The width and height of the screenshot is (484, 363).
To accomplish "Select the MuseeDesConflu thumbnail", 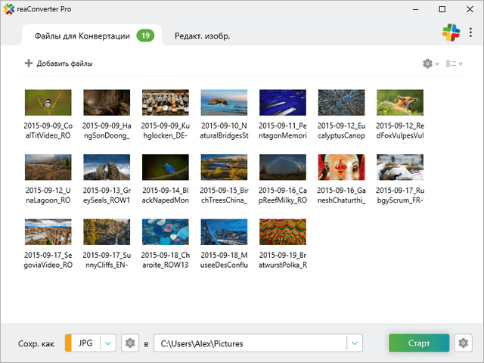I will tap(224, 232).
